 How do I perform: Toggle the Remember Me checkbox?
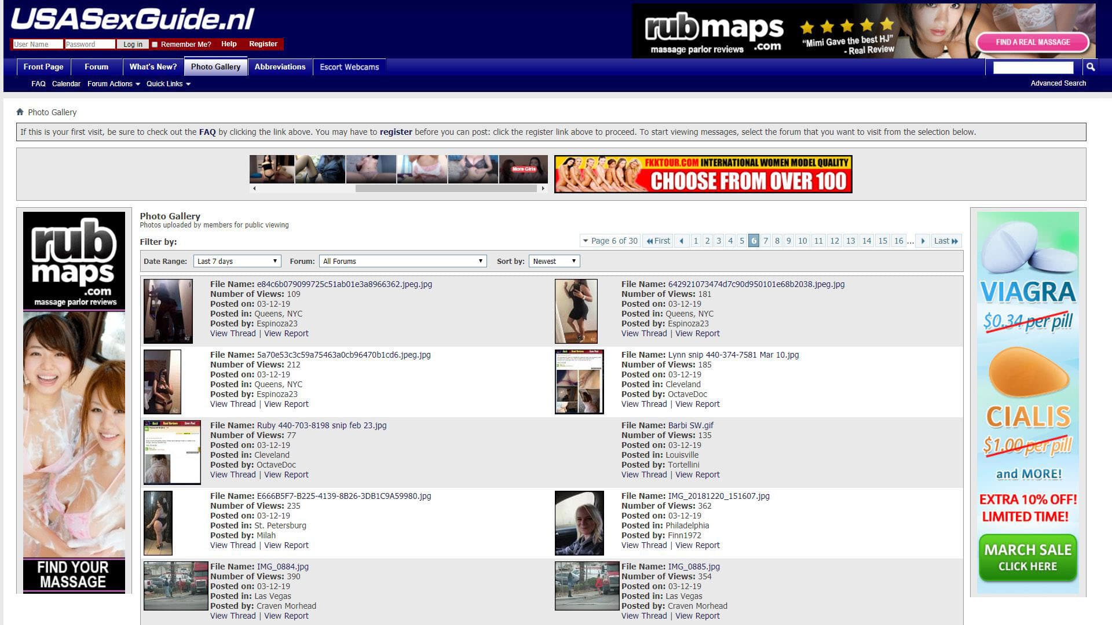click(155, 45)
